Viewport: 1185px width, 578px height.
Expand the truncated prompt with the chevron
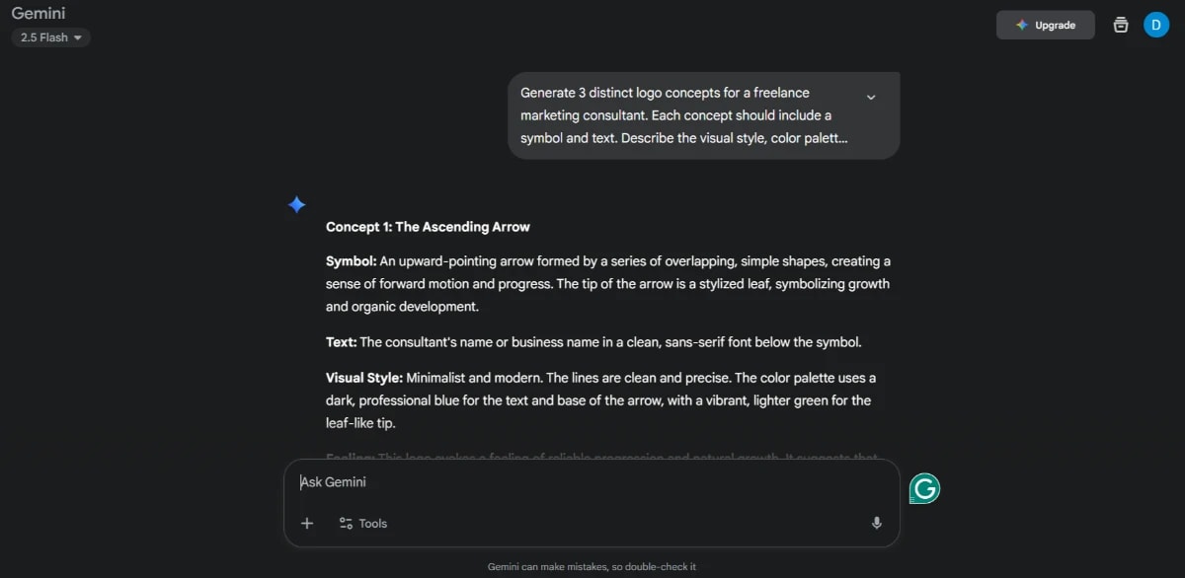coord(871,97)
